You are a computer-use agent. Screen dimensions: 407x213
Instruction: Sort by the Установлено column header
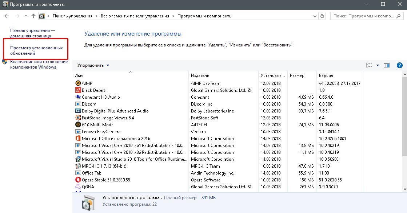click(273, 75)
